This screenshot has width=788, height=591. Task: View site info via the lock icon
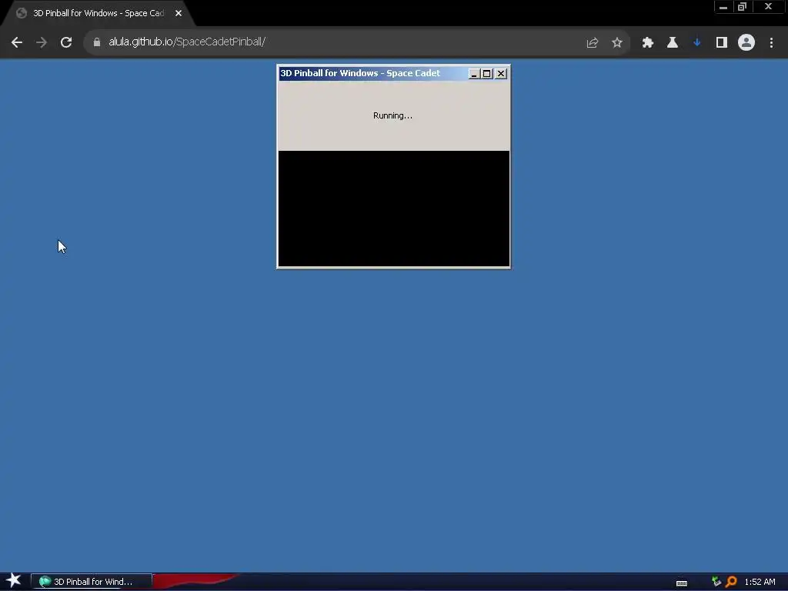click(x=97, y=42)
